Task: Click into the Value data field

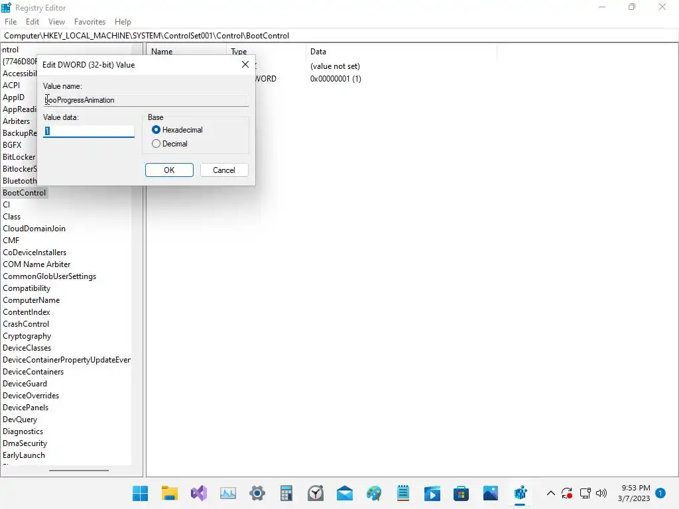Action: [89, 131]
